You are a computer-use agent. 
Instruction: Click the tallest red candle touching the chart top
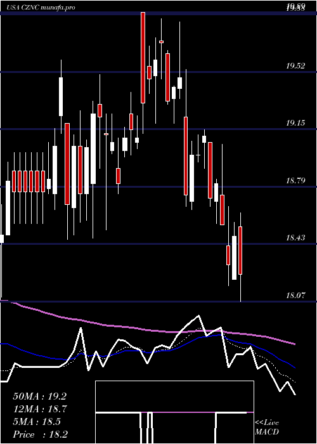(143, 58)
